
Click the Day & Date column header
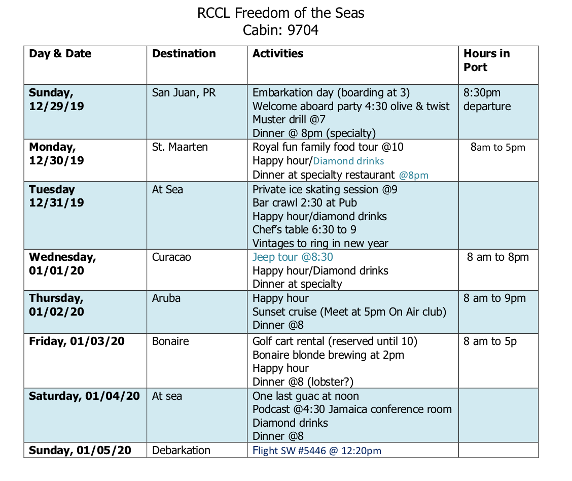[60, 54]
